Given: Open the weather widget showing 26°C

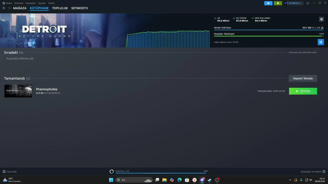Looking at the screenshot, I should (12, 180).
